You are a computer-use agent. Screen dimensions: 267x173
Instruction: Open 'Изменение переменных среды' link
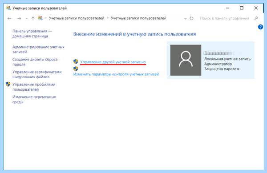(34, 99)
